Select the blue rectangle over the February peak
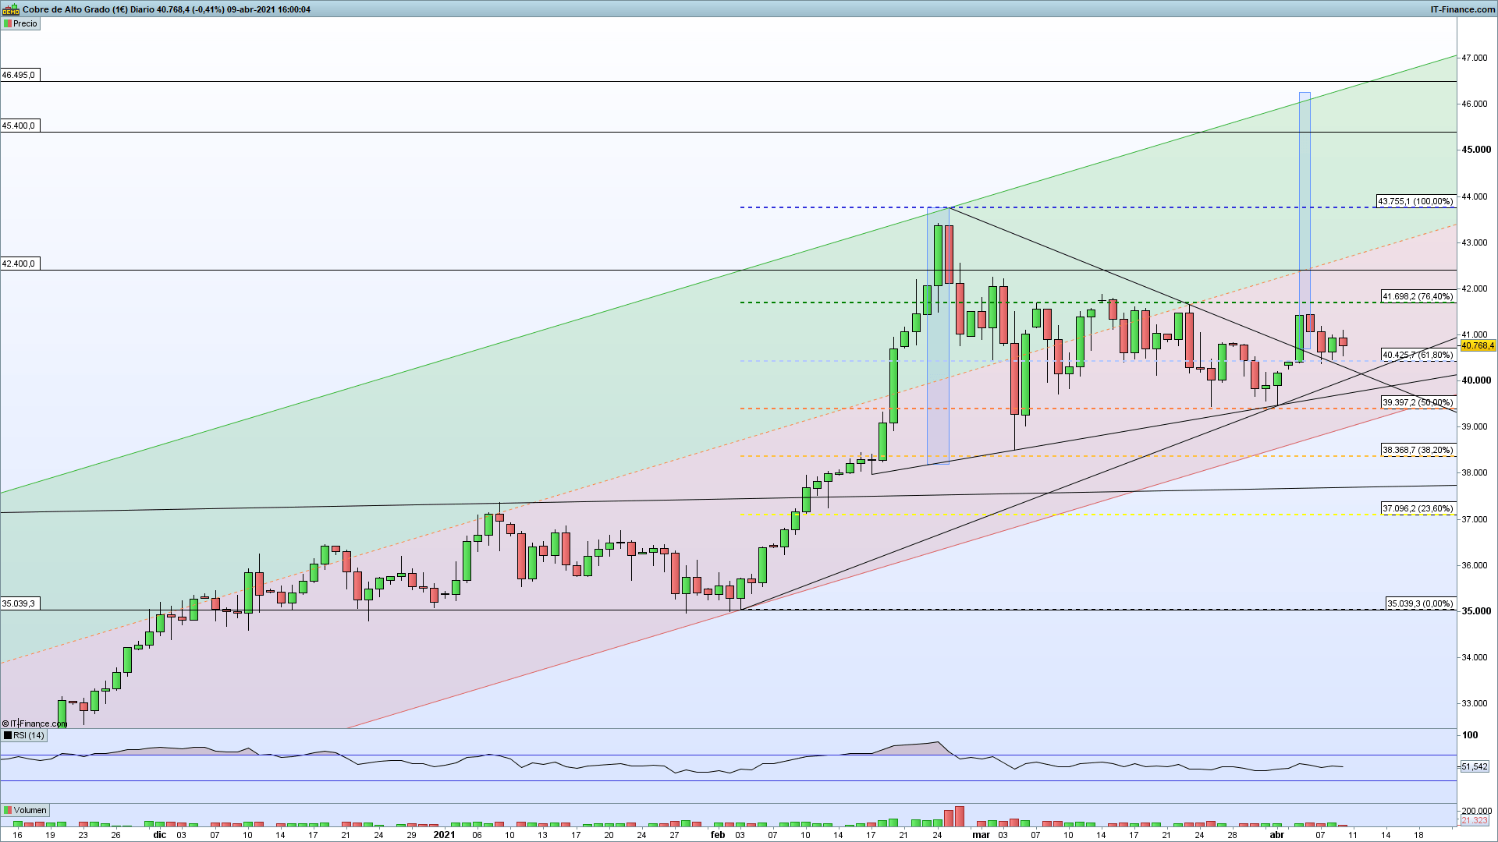This screenshot has width=1498, height=842. click(x=938, y=336)
